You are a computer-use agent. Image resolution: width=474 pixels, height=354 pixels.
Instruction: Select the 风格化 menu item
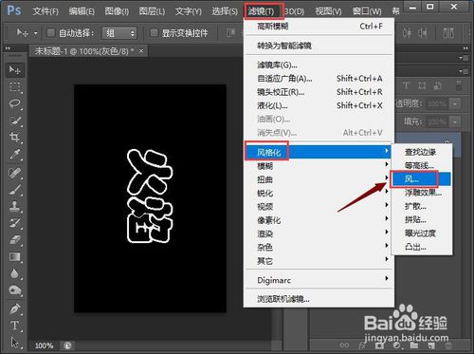(x=319, y=152)
